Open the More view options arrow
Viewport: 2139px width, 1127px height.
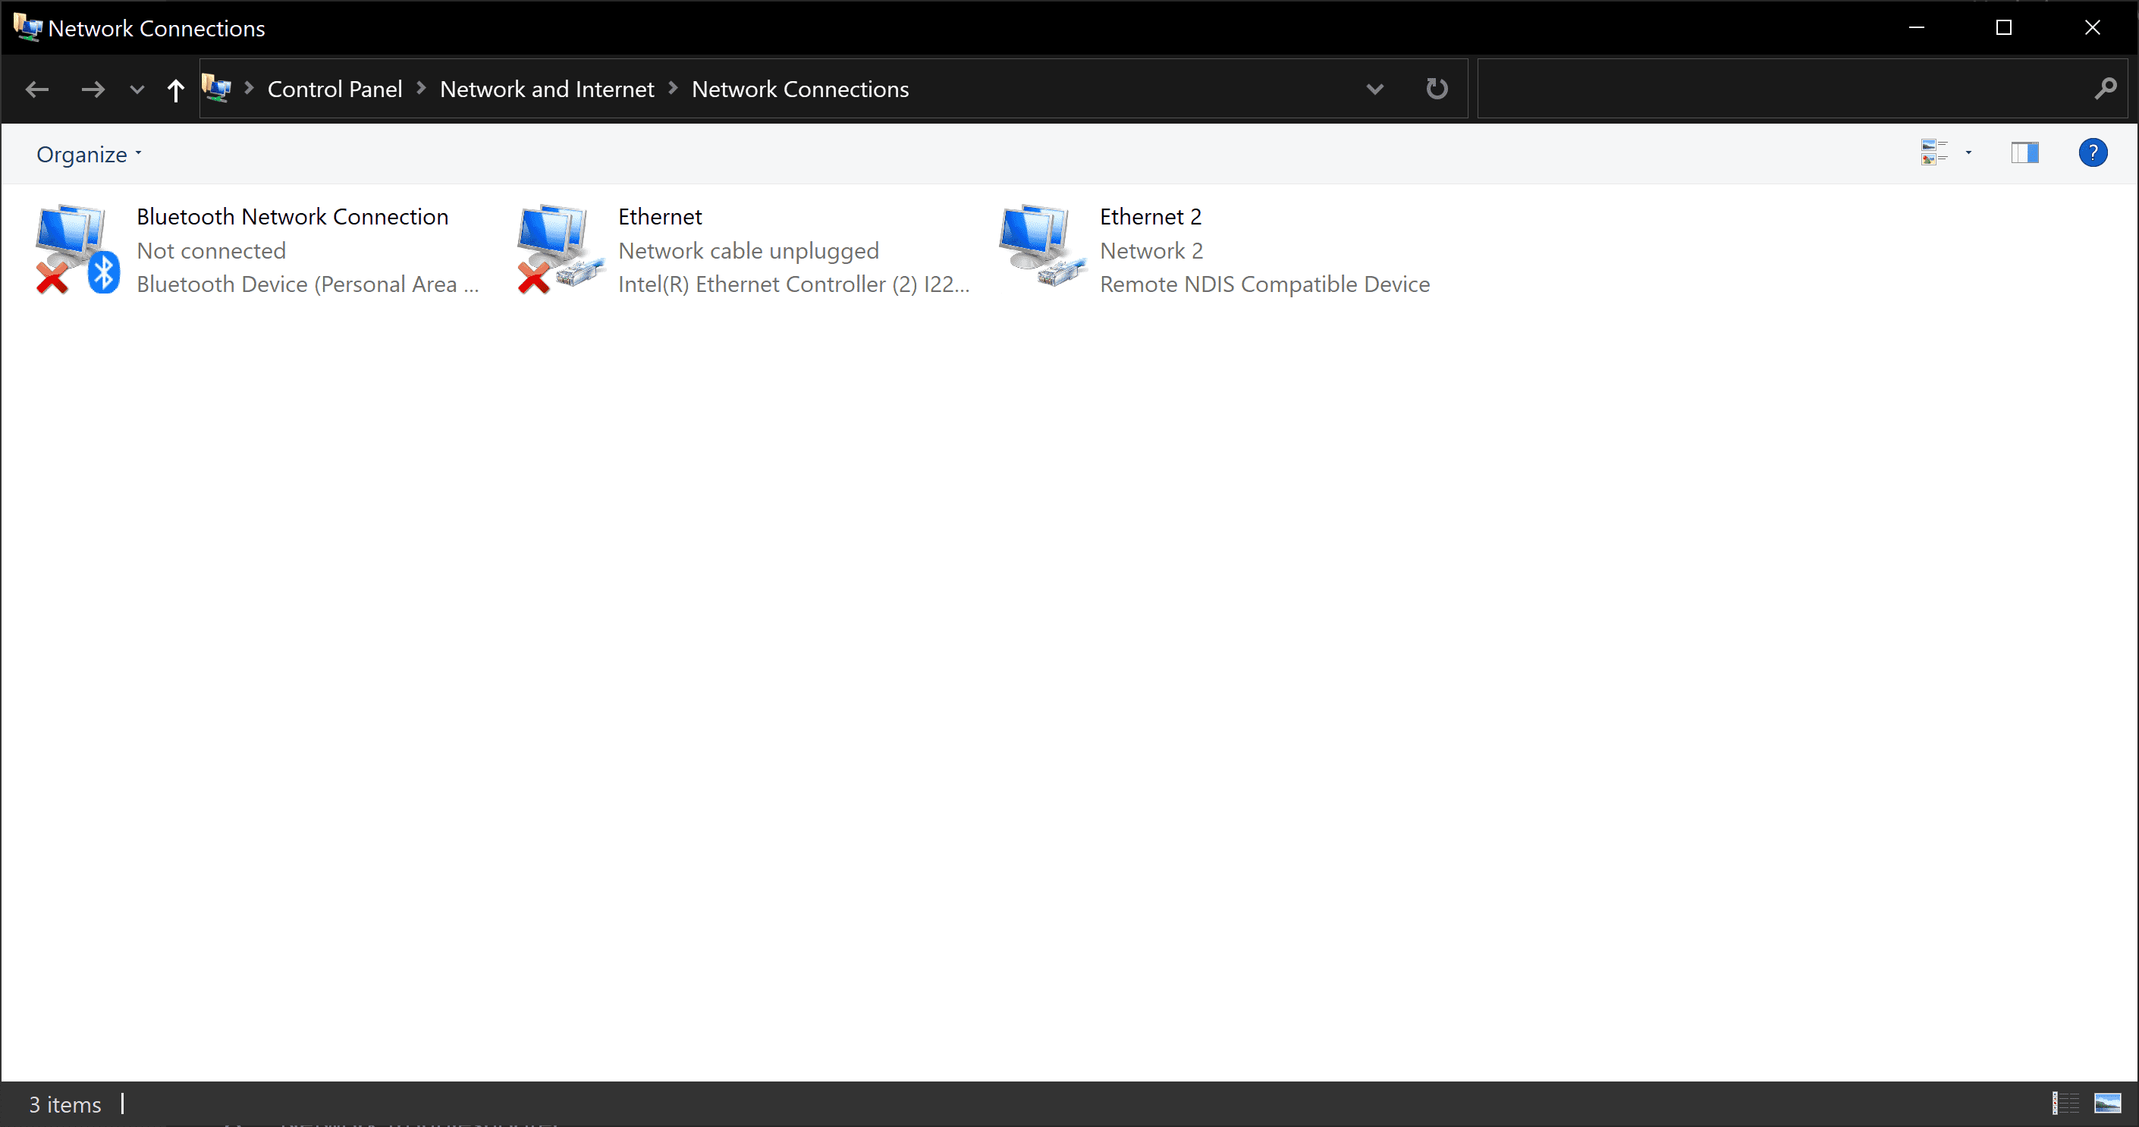(x=1968, y=152)
